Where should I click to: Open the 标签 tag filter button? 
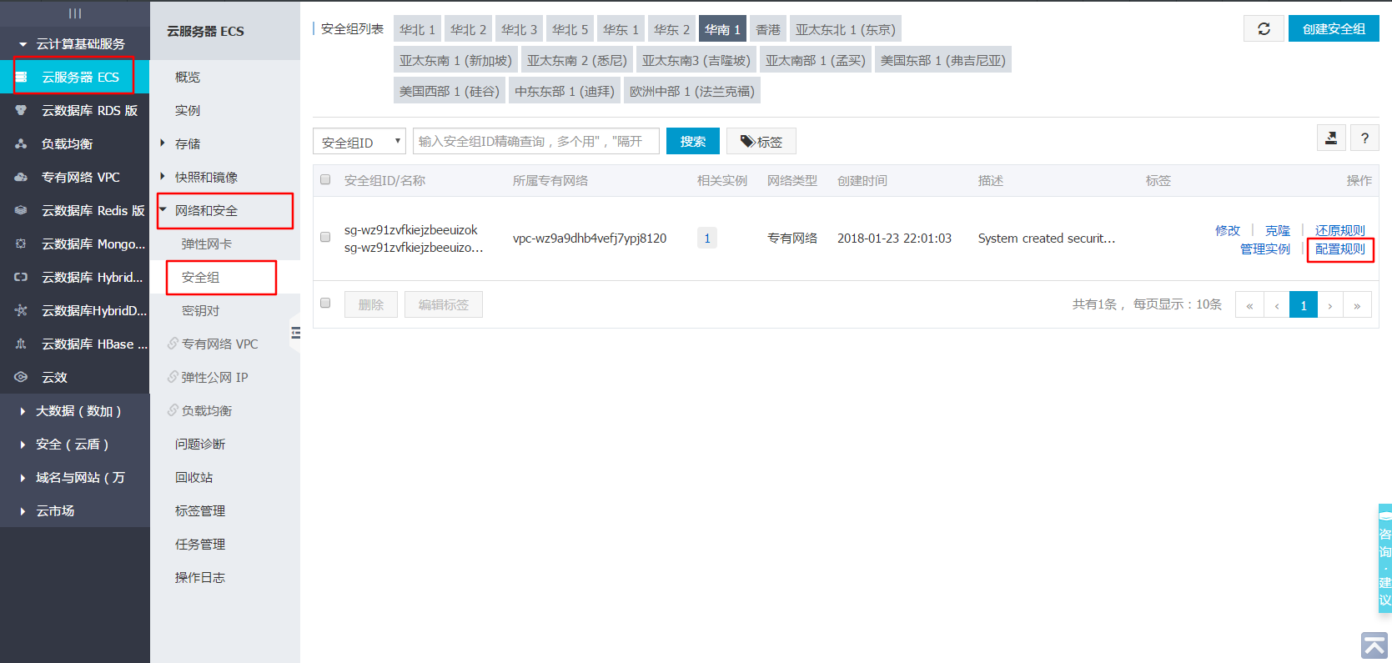pos(761,142)
